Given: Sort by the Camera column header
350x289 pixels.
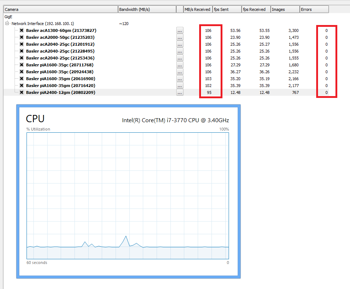Looking at the screenshot, I should point(61,9).
